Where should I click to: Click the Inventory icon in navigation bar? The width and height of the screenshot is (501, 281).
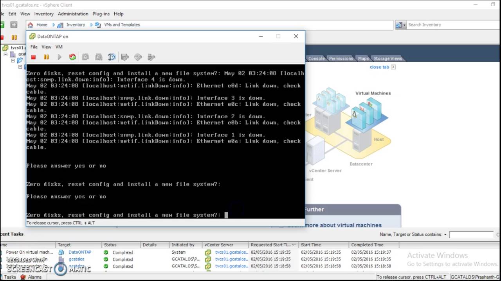pos(60,25)
